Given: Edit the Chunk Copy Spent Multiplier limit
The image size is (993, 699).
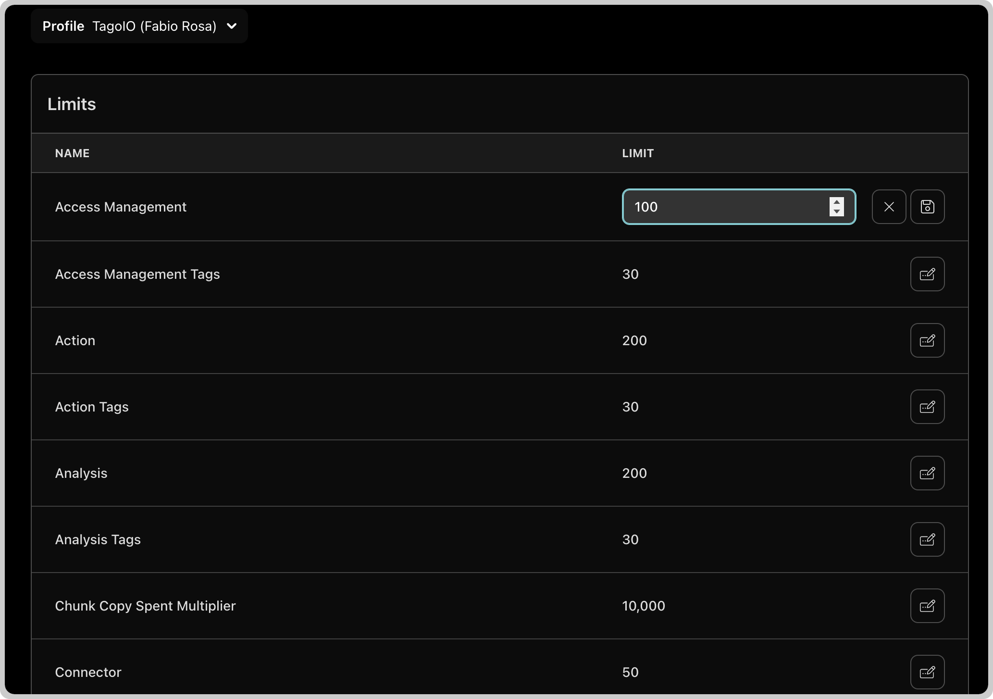Looking at the screenshot, I should 927,606.
